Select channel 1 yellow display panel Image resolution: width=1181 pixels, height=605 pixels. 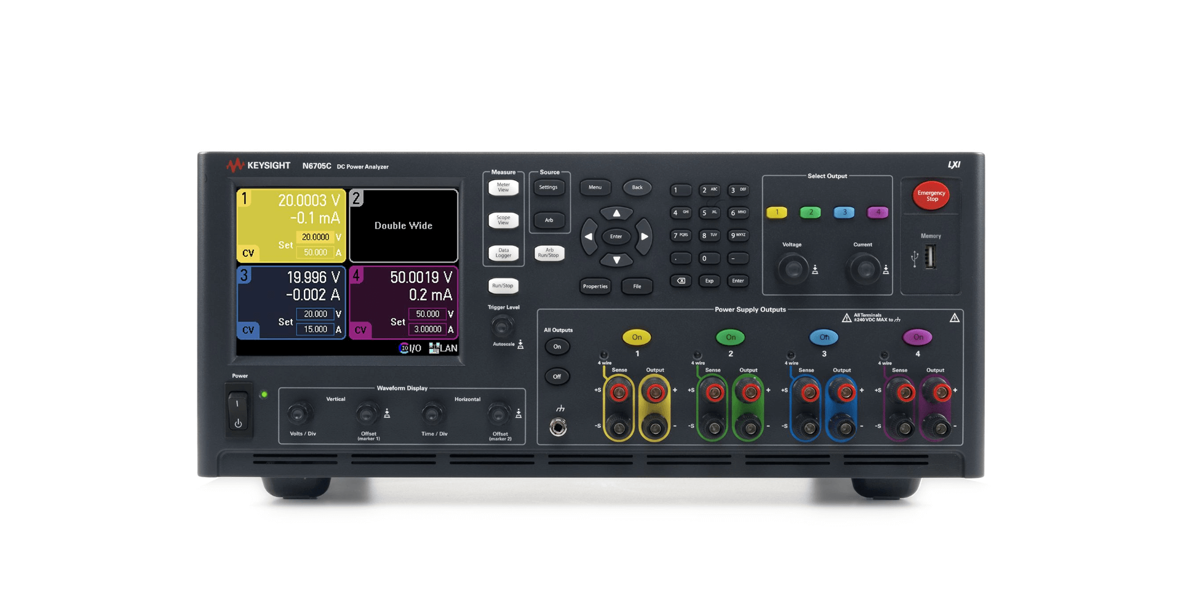coord(292,226)
